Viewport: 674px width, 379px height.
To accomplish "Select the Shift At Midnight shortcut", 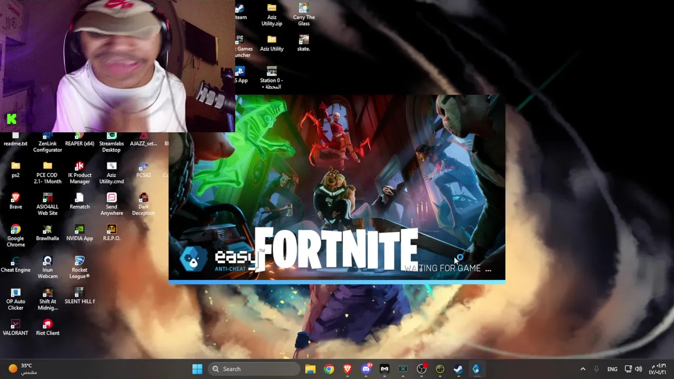I will tap(47, 298).
